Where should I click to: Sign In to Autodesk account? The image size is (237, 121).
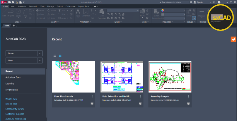198,2
